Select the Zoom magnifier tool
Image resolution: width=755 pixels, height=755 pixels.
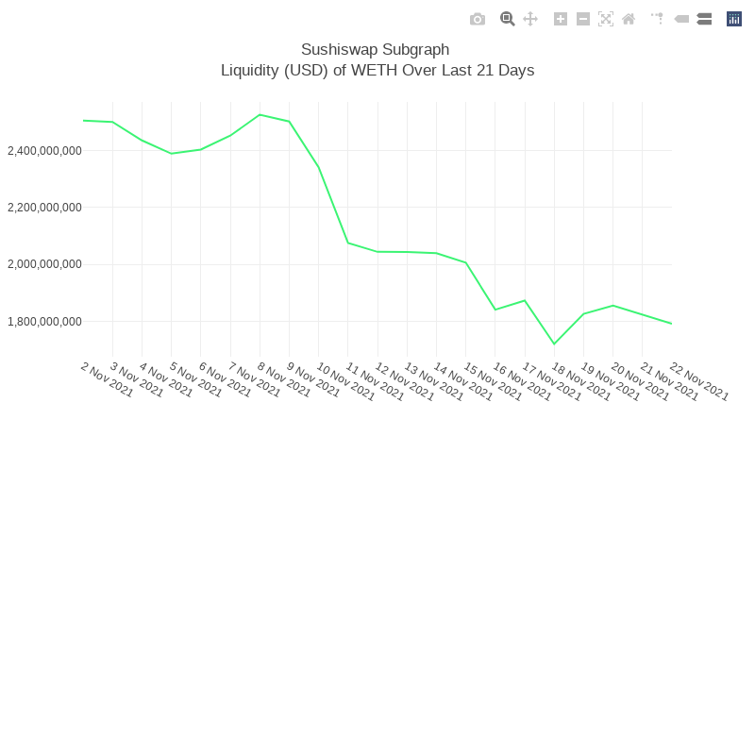[507, 19]
